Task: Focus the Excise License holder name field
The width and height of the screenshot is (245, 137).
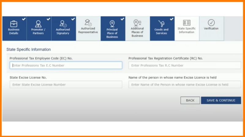Action: coord(185,85)
